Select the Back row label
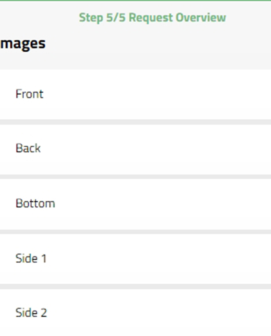Viewport: 271px width, 336px height. (28, 148)
